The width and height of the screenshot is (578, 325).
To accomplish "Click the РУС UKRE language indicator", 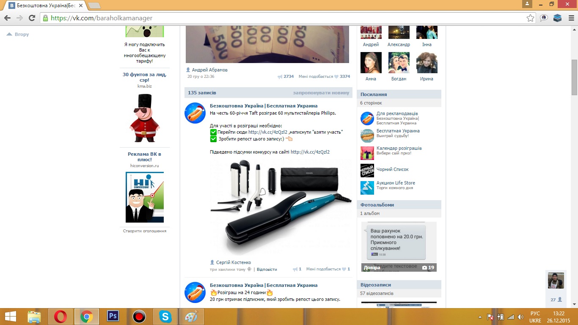I will (x=535, y=317).
